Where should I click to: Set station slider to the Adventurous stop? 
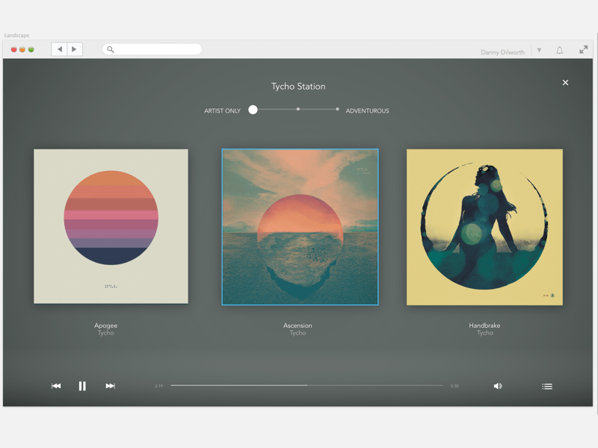pyautogui.click(x=338, y=109)
